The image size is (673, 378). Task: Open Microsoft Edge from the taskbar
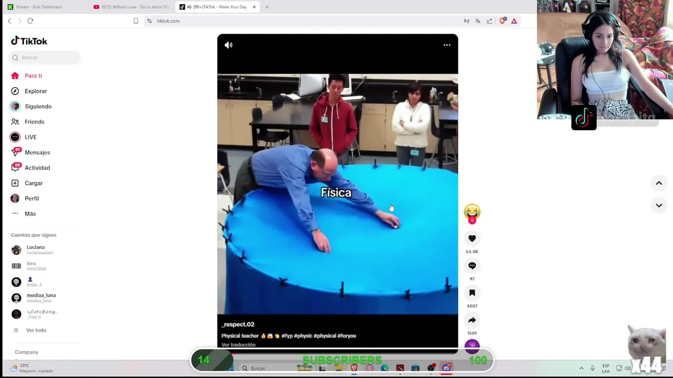(385, 368)
